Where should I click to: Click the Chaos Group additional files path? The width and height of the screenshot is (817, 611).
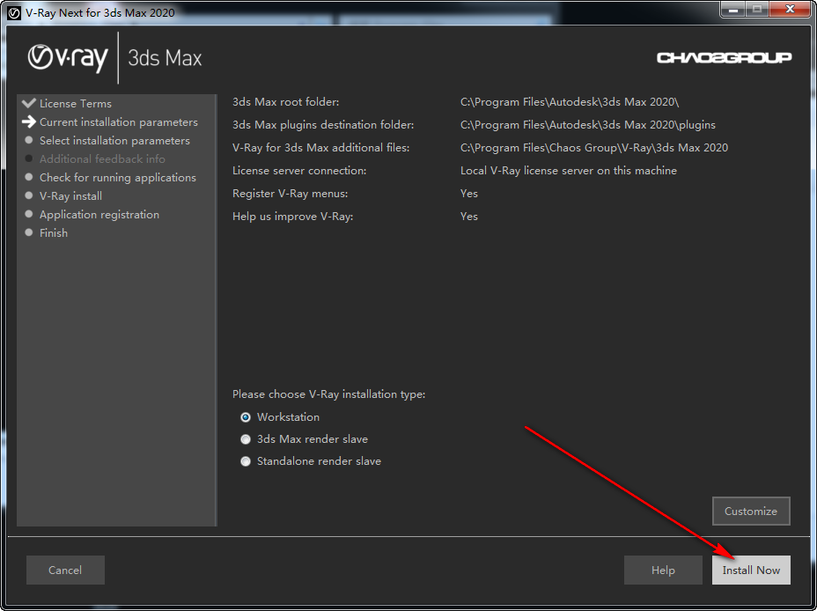[594, 148]
